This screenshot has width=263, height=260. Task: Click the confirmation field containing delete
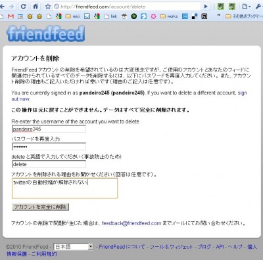pyautogui.click(x=49, y=164)
